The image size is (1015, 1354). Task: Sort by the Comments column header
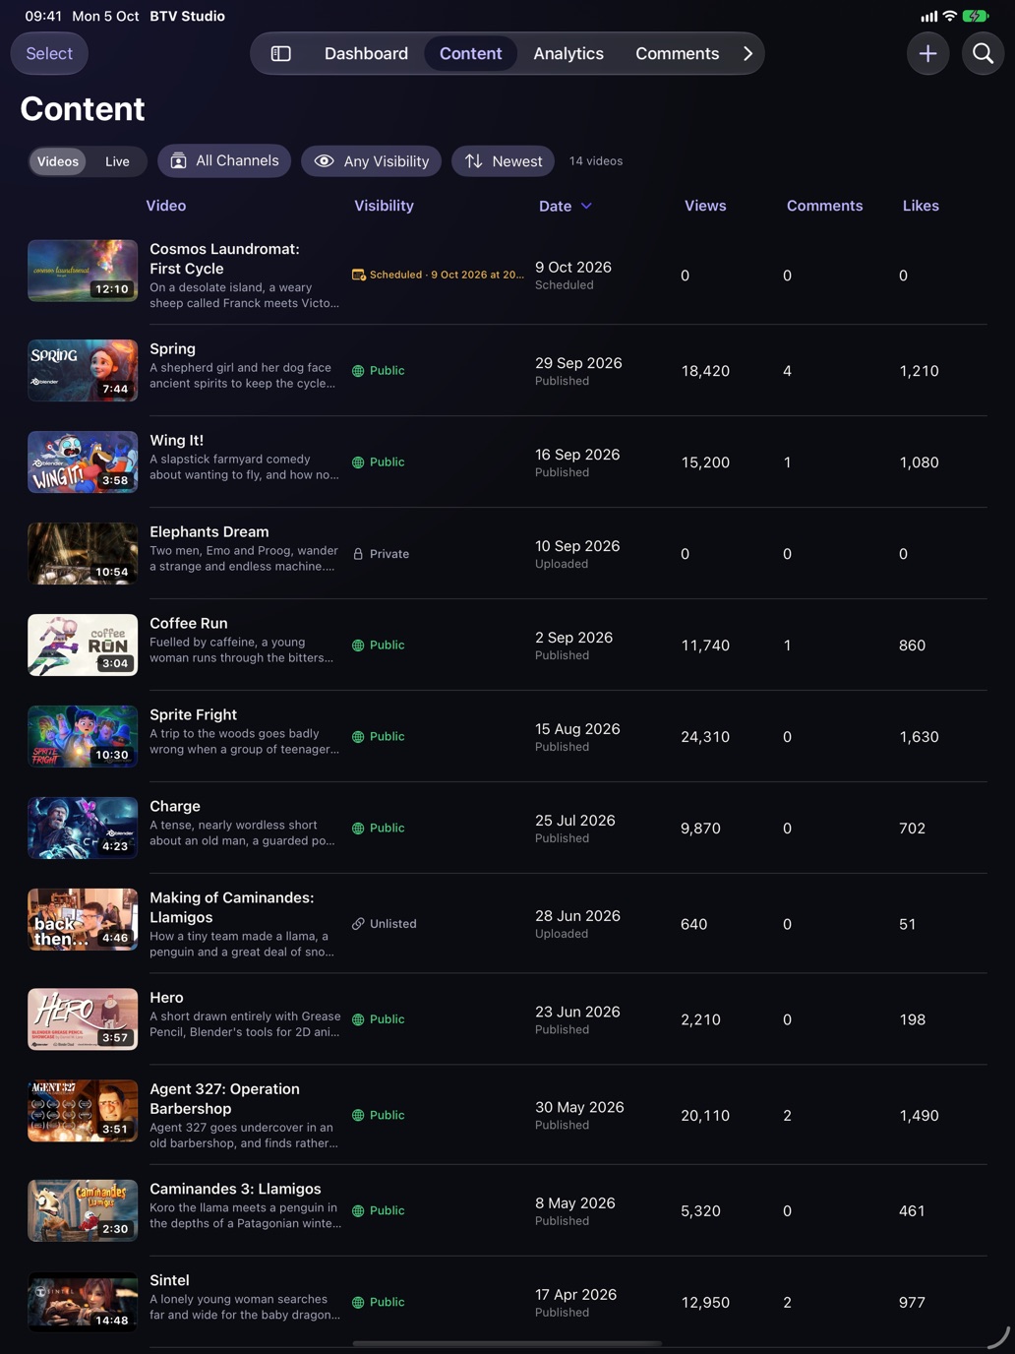pos(824,206)
